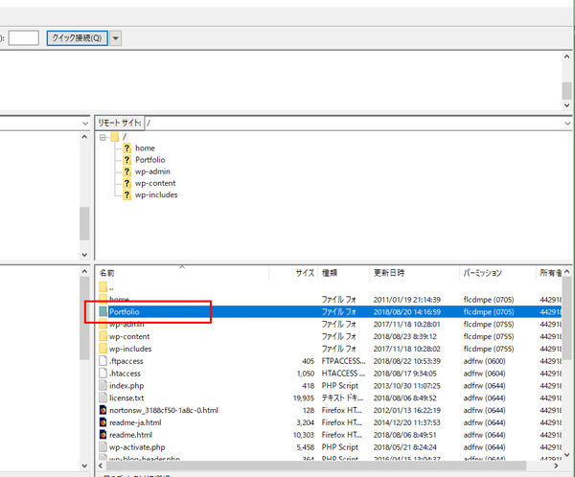Screen dimensions: 575x477
Task: Select Portfolio in the remote tree
Action: pyautogui.click(x=150, y=160)
